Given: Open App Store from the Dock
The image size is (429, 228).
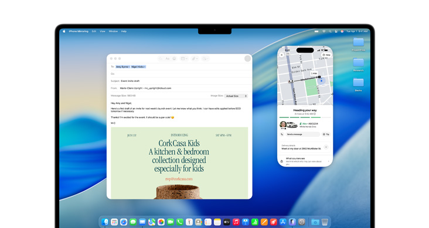Looking at the screenshot, I should 282,222.
